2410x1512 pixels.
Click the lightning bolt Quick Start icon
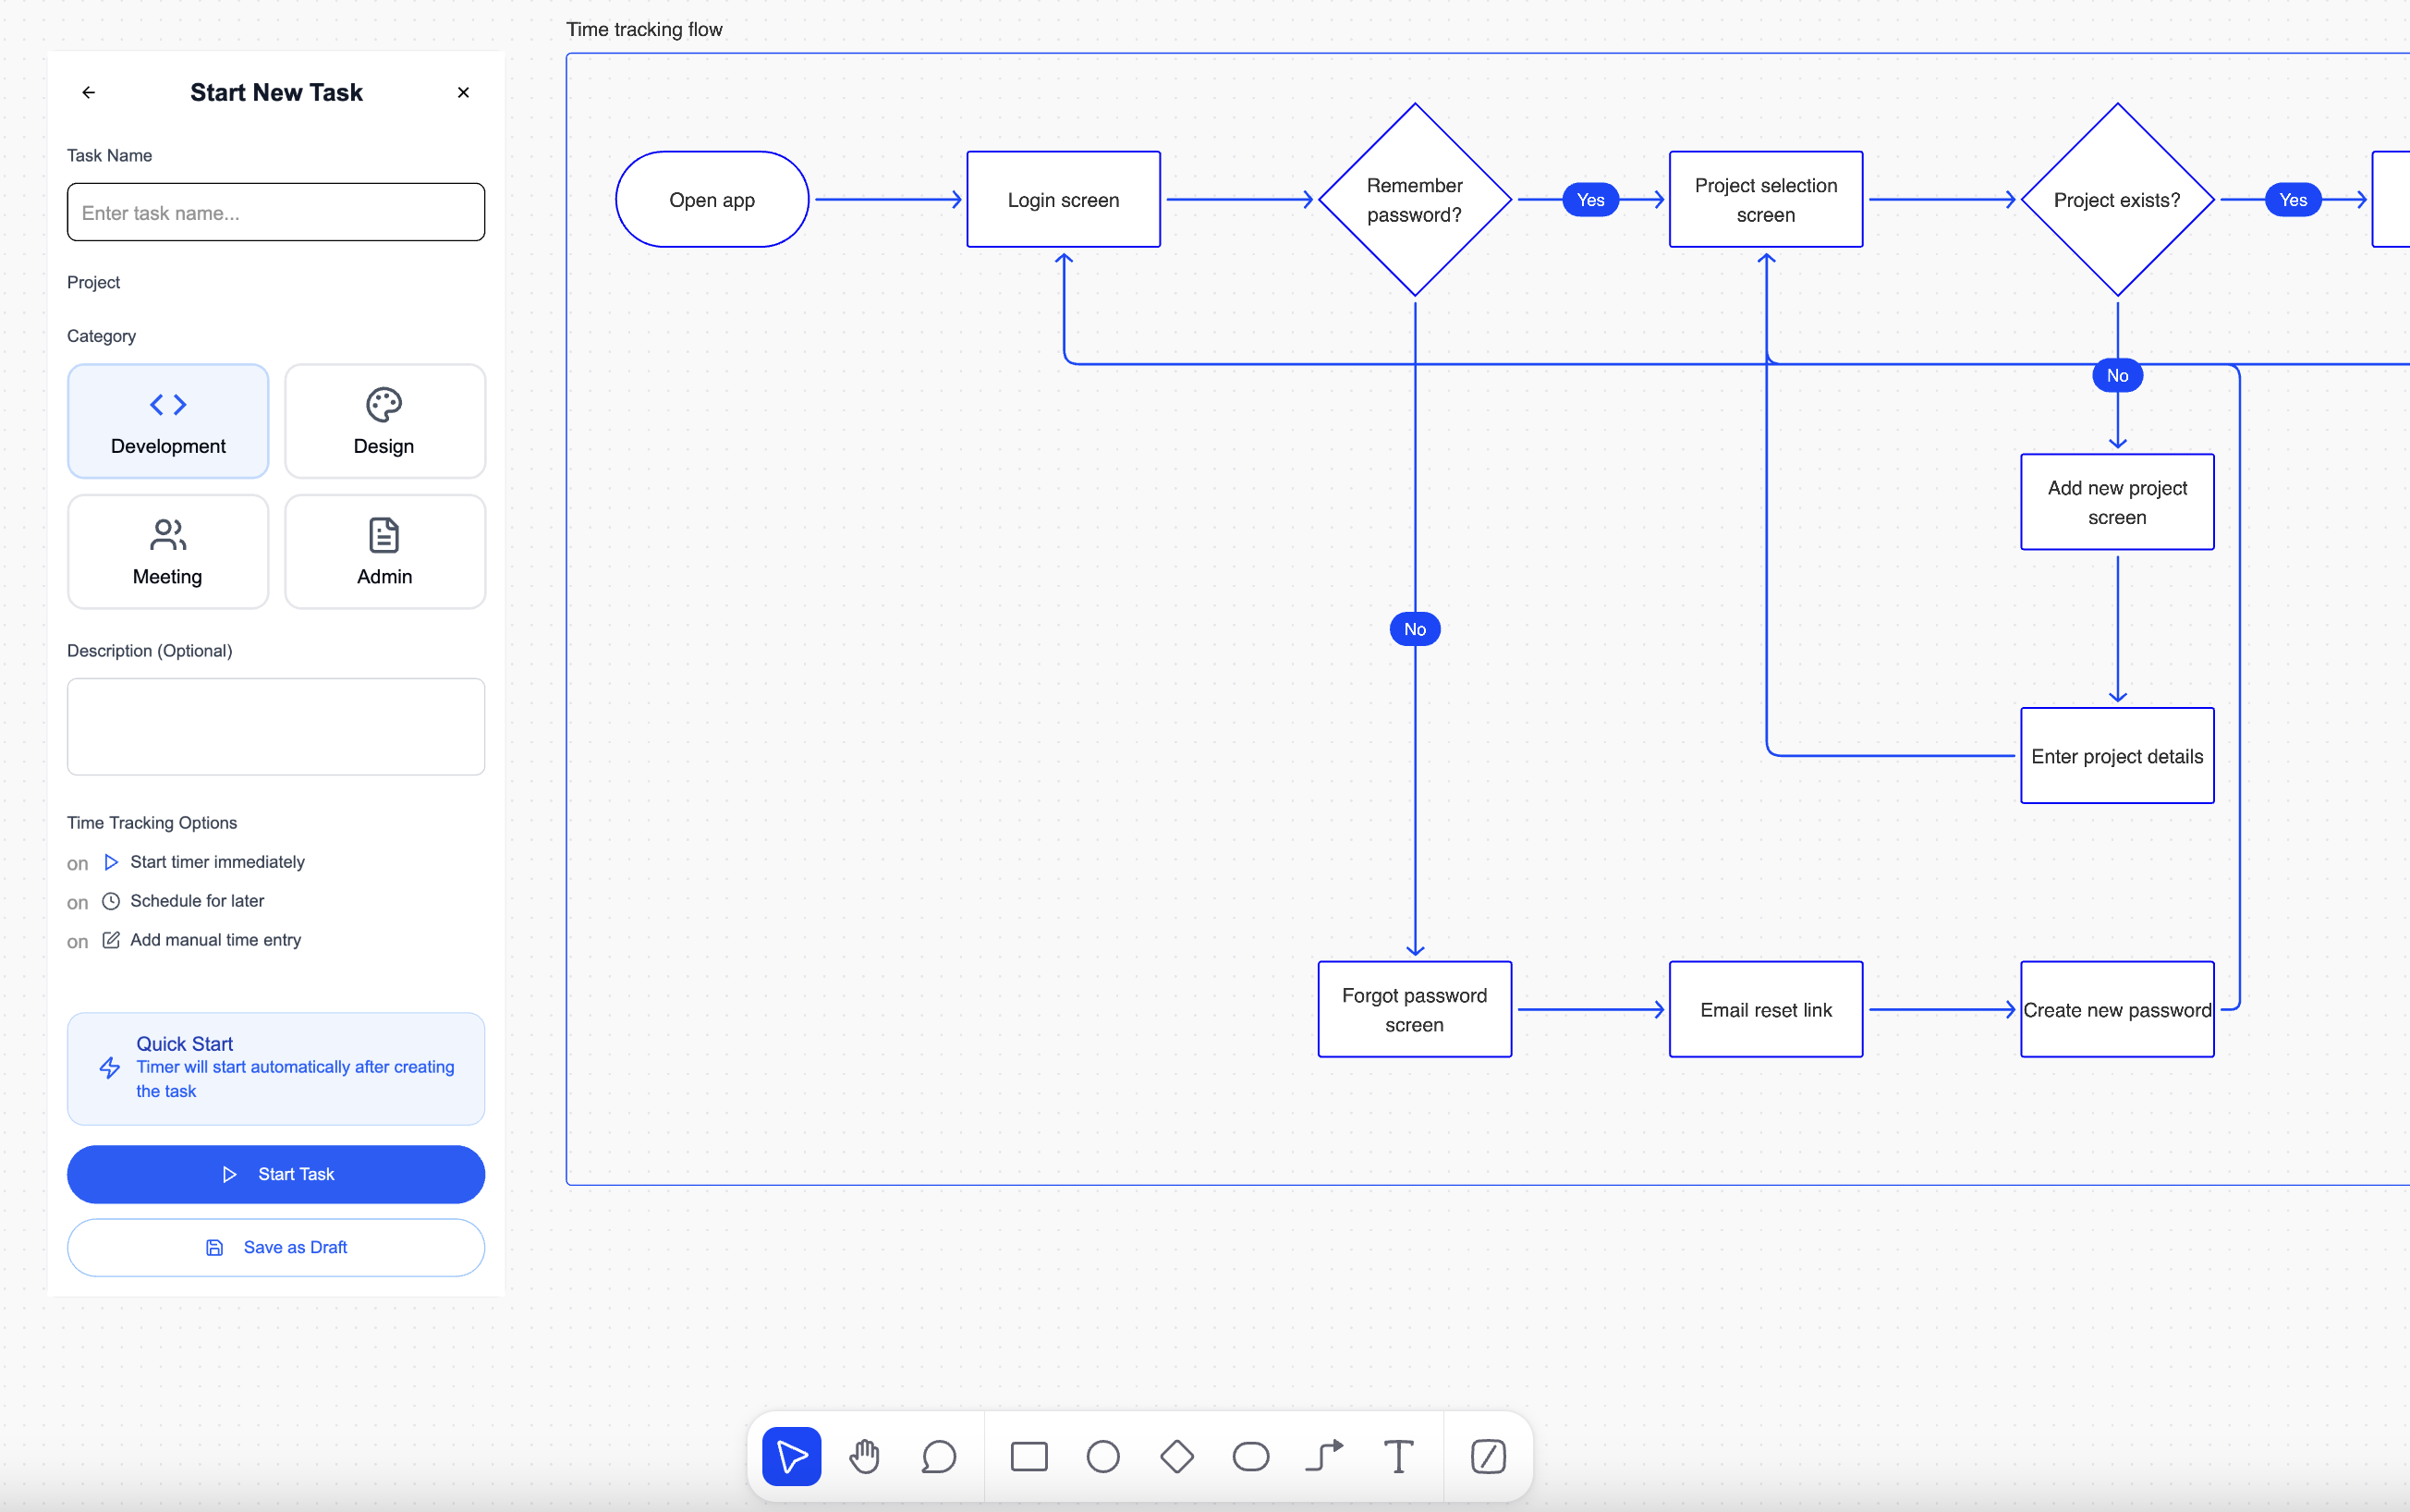(x=110, y=1068)
